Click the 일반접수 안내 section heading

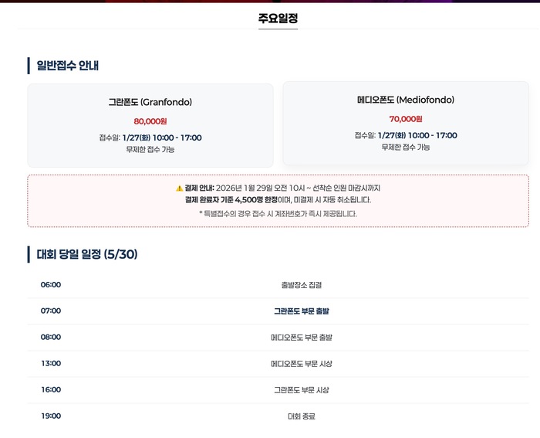click(x=68, y=65)
